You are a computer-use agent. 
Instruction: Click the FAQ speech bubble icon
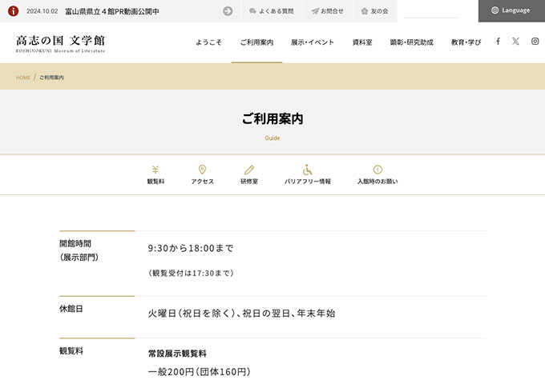coord(252,11)
